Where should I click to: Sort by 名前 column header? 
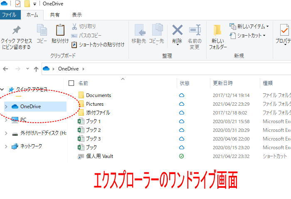83,83
